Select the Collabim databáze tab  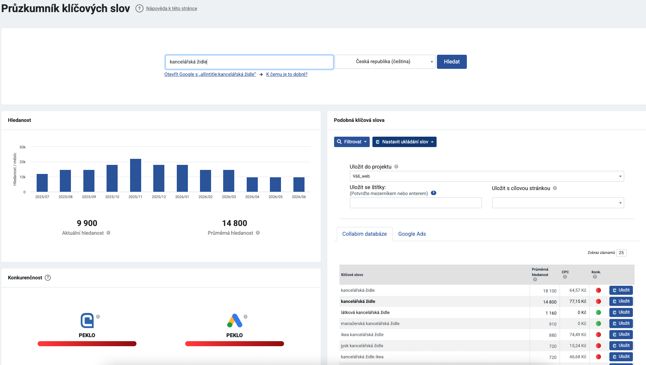(x=364, y=234)
